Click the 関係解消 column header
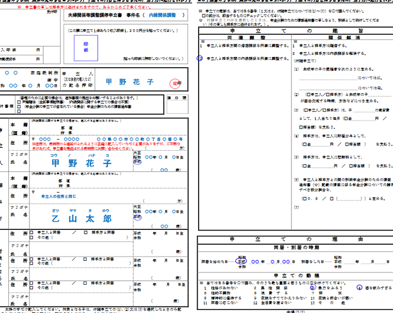Viewport: 393px width, 313px height. tap(344, 38)
